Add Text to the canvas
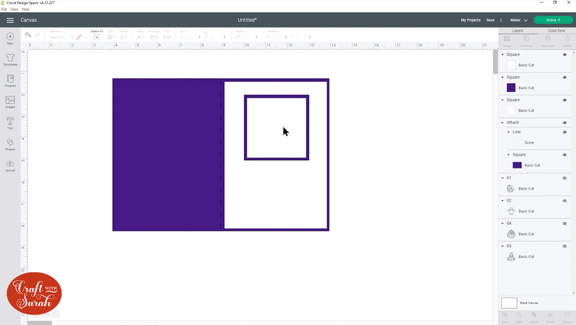 click(10, 123)
